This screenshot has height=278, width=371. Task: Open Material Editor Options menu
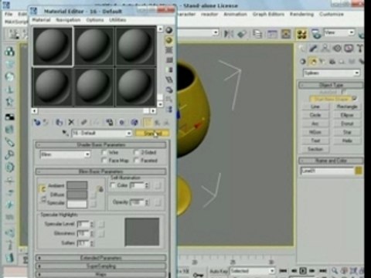tap(95, 20)
